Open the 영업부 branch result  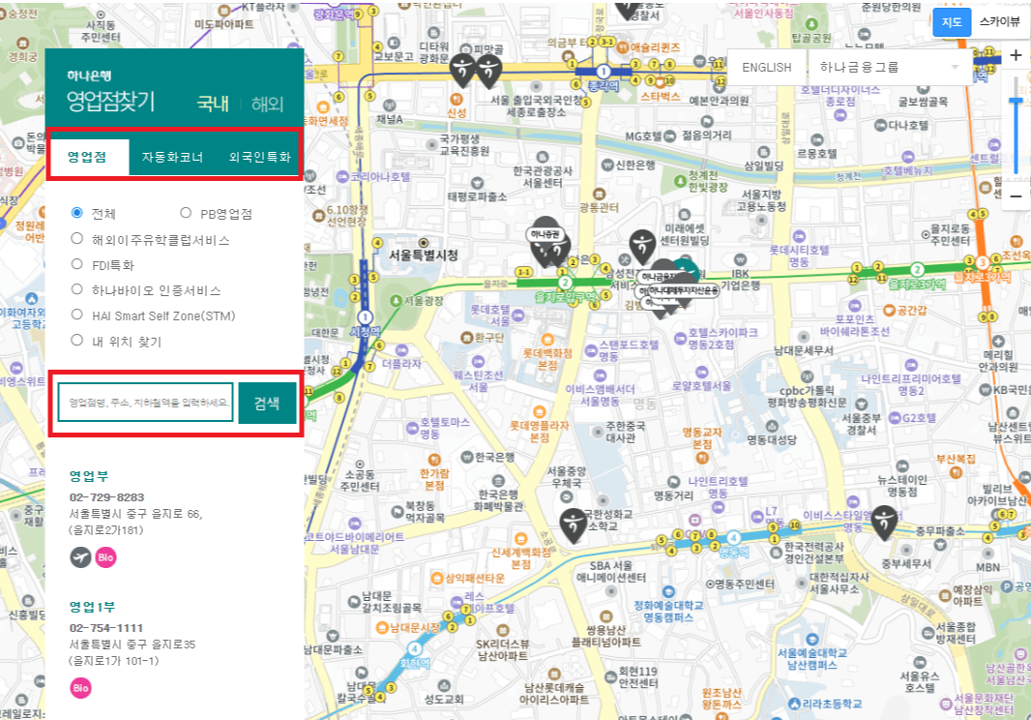coord(89,476)
